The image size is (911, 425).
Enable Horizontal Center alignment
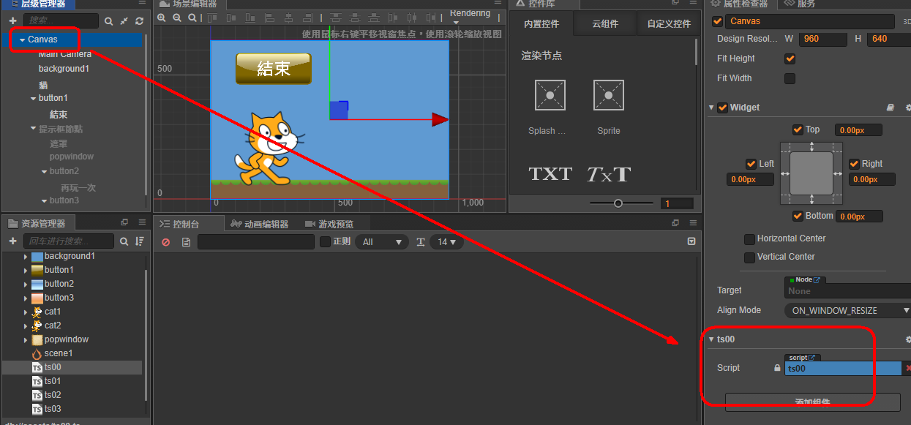click(x=749, y=239)
